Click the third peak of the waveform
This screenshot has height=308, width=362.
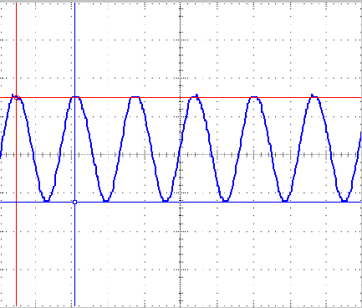pos(135,97)
